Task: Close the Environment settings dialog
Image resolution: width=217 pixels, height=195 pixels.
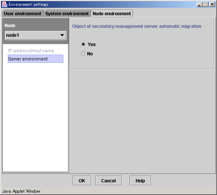Action: click(212, 4)
